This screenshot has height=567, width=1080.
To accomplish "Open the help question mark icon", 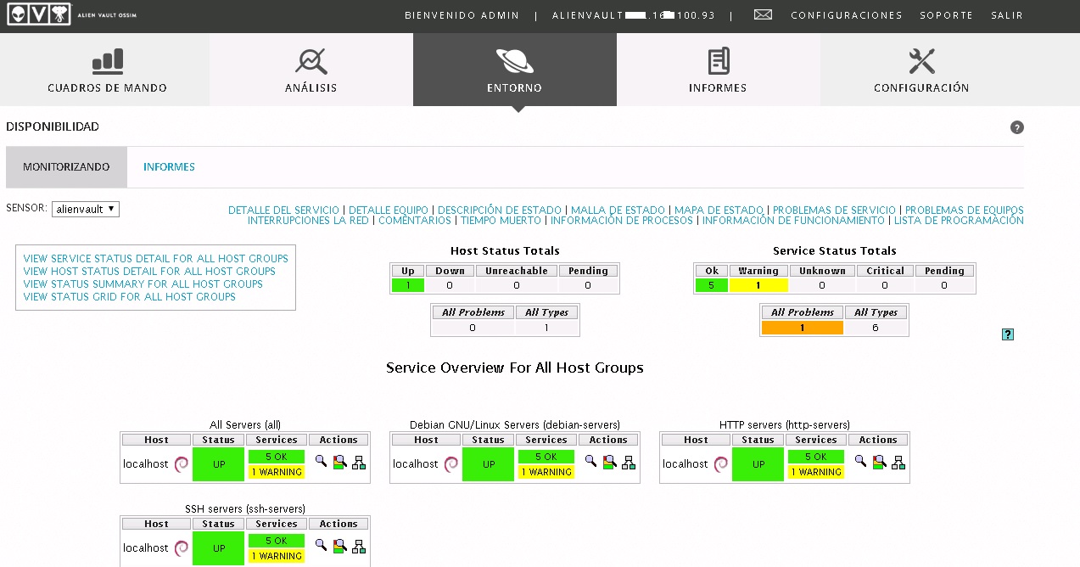I will [x=1016, y=127].
